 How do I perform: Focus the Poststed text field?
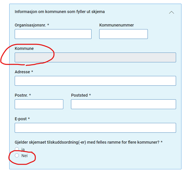pos(124,104)
